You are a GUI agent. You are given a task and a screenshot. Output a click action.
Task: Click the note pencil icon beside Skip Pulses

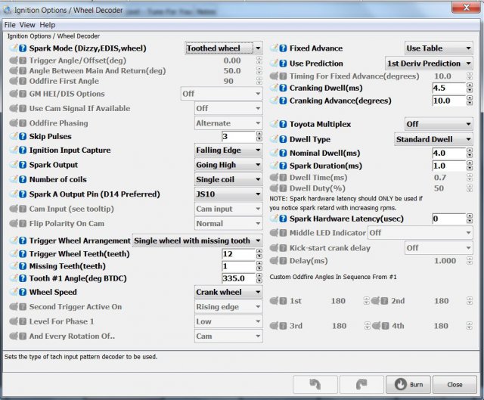[x=12, y=136]
